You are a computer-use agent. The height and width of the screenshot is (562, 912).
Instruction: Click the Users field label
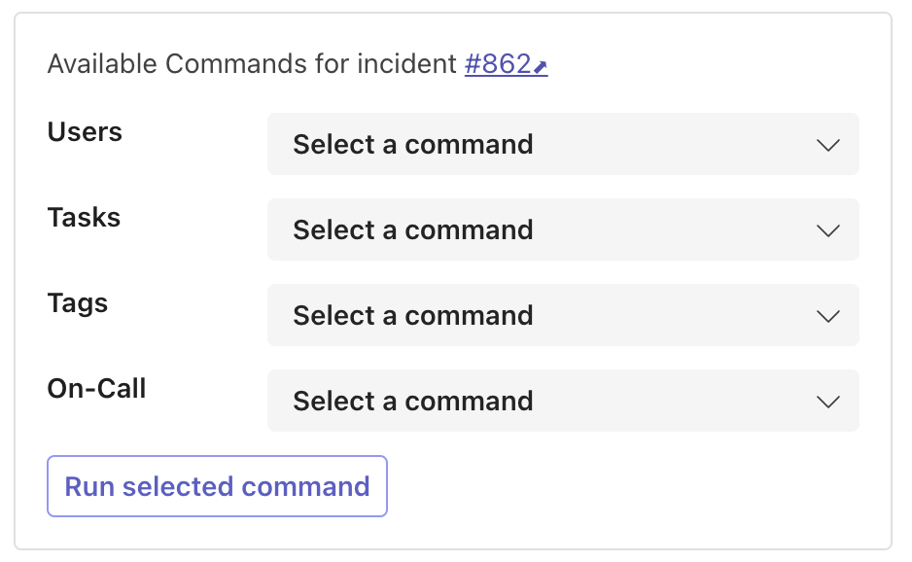coord(85,131)
